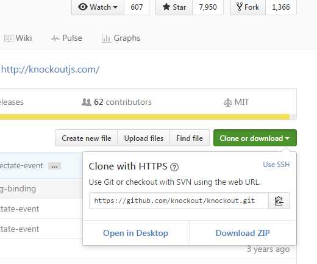Click the help question mark beside Clone with HTTPS
The image size is (317, 264).
(x=174, y=167)
